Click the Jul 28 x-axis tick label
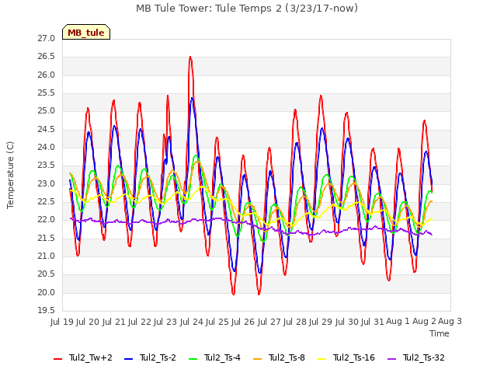The height and width of the screenshot is (373, 497). (x=295, y=322)
